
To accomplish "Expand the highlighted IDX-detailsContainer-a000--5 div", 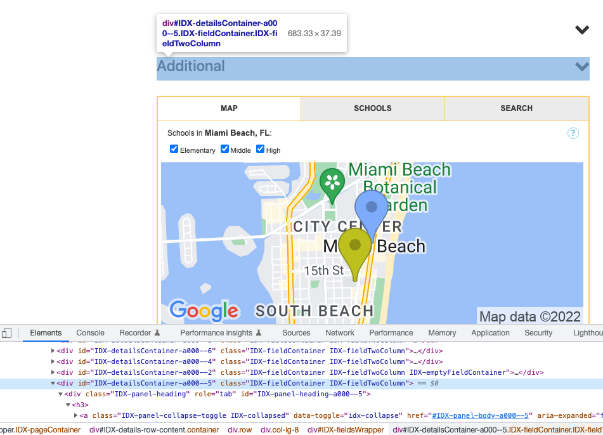I will 52,383.
